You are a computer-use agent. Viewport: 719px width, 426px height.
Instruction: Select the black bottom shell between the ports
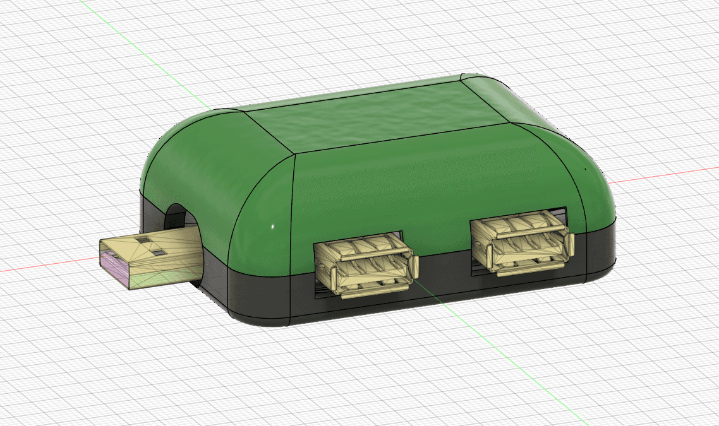tap(444, 280)
